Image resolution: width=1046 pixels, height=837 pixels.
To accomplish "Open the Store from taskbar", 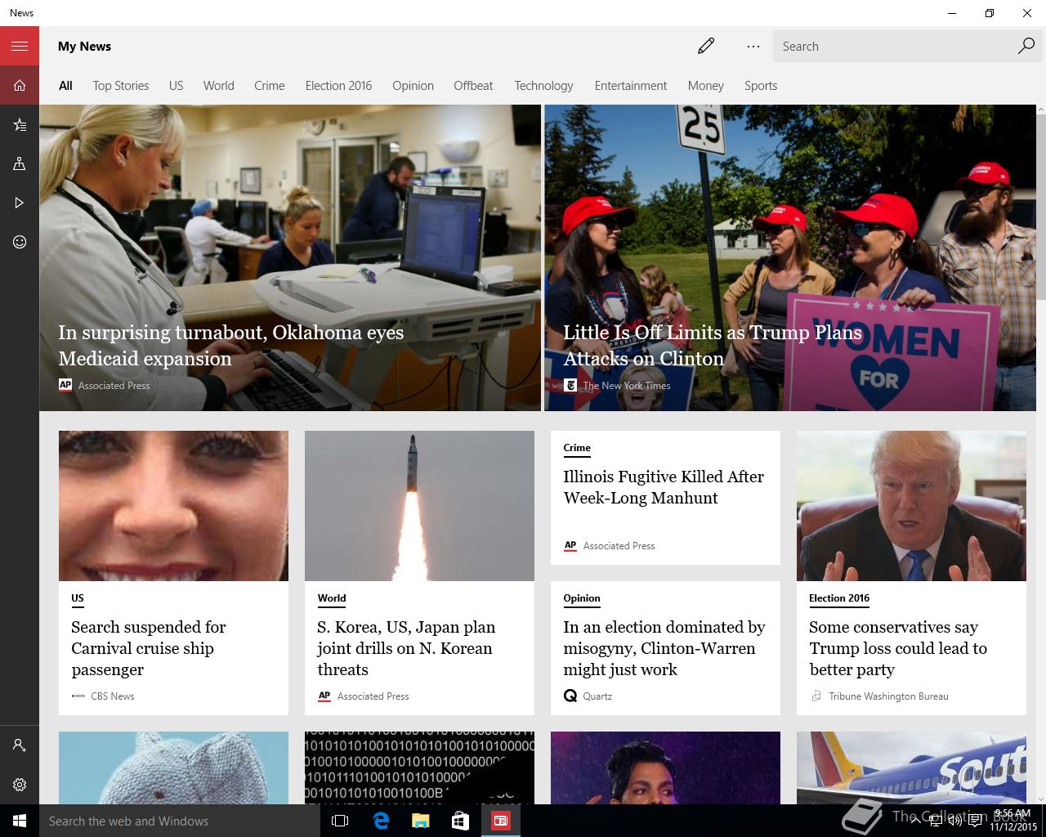I will [x=461, y=821].
